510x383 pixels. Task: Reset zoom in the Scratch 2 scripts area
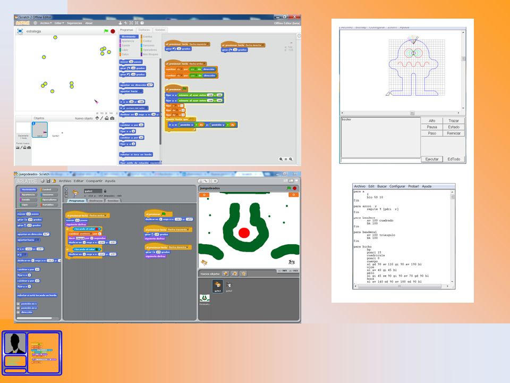pyautogui.click(x=286, y=159)
